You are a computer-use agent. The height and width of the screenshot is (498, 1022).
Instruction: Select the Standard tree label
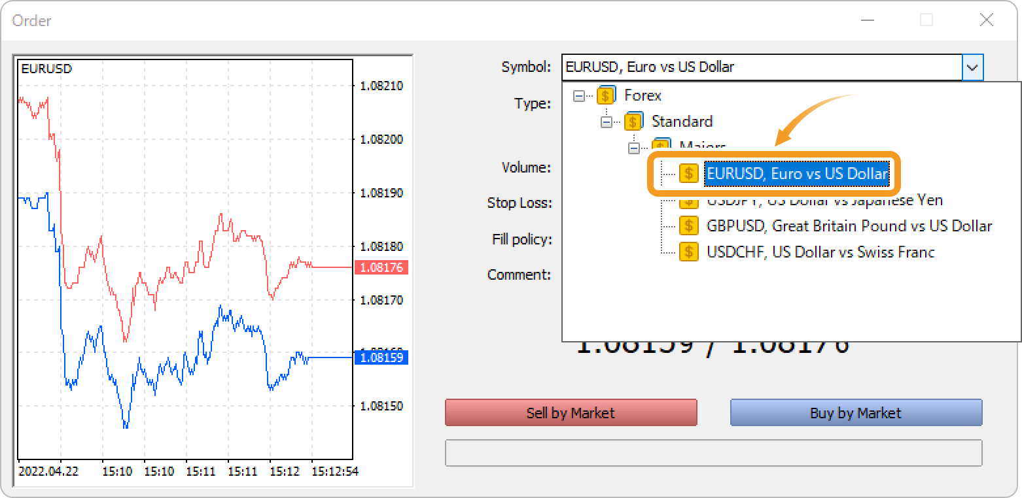(x=682, y=122)
